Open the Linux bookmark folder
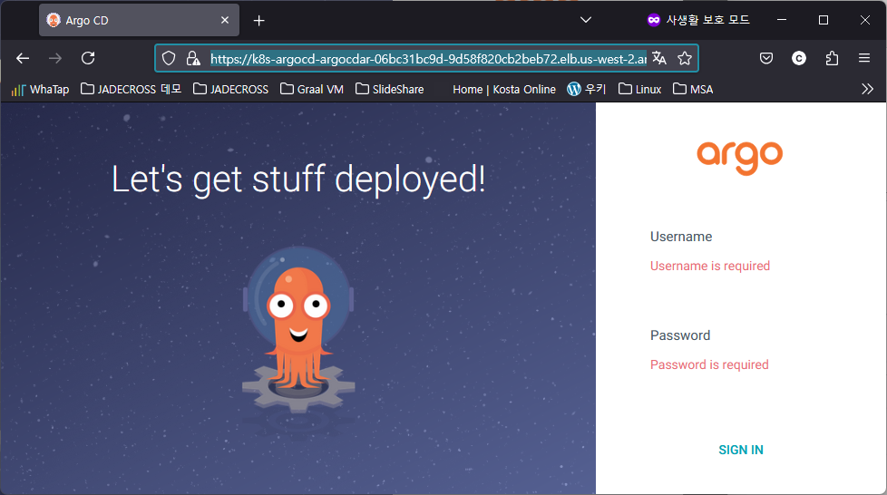 coord(639,90)
